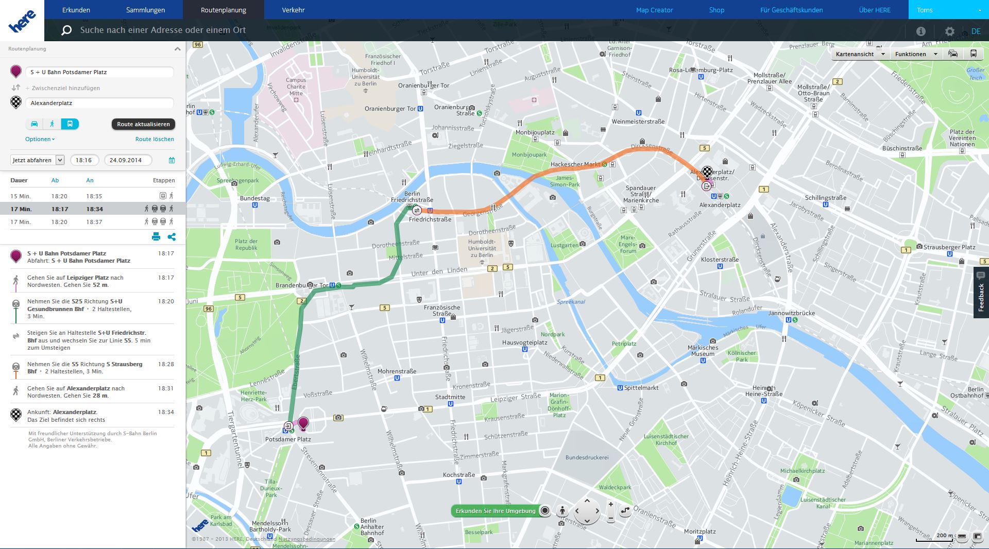This screenshot has width=989, height=549.
Task: Select the 17 Min. 18:17 route row
Action: click(93, 209)
